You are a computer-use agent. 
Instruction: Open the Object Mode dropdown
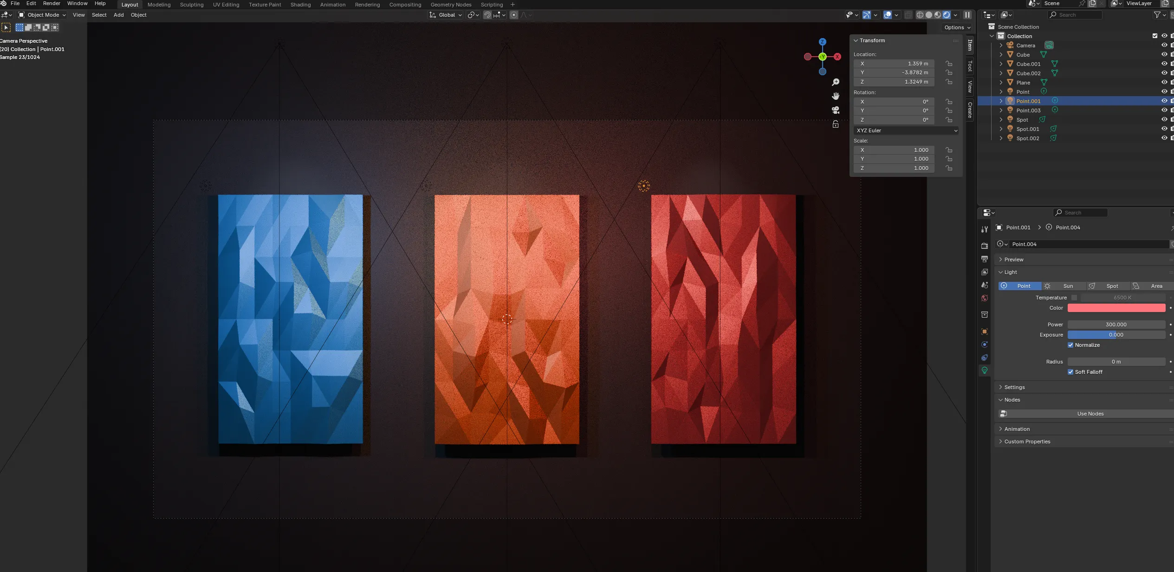point(42,15)
